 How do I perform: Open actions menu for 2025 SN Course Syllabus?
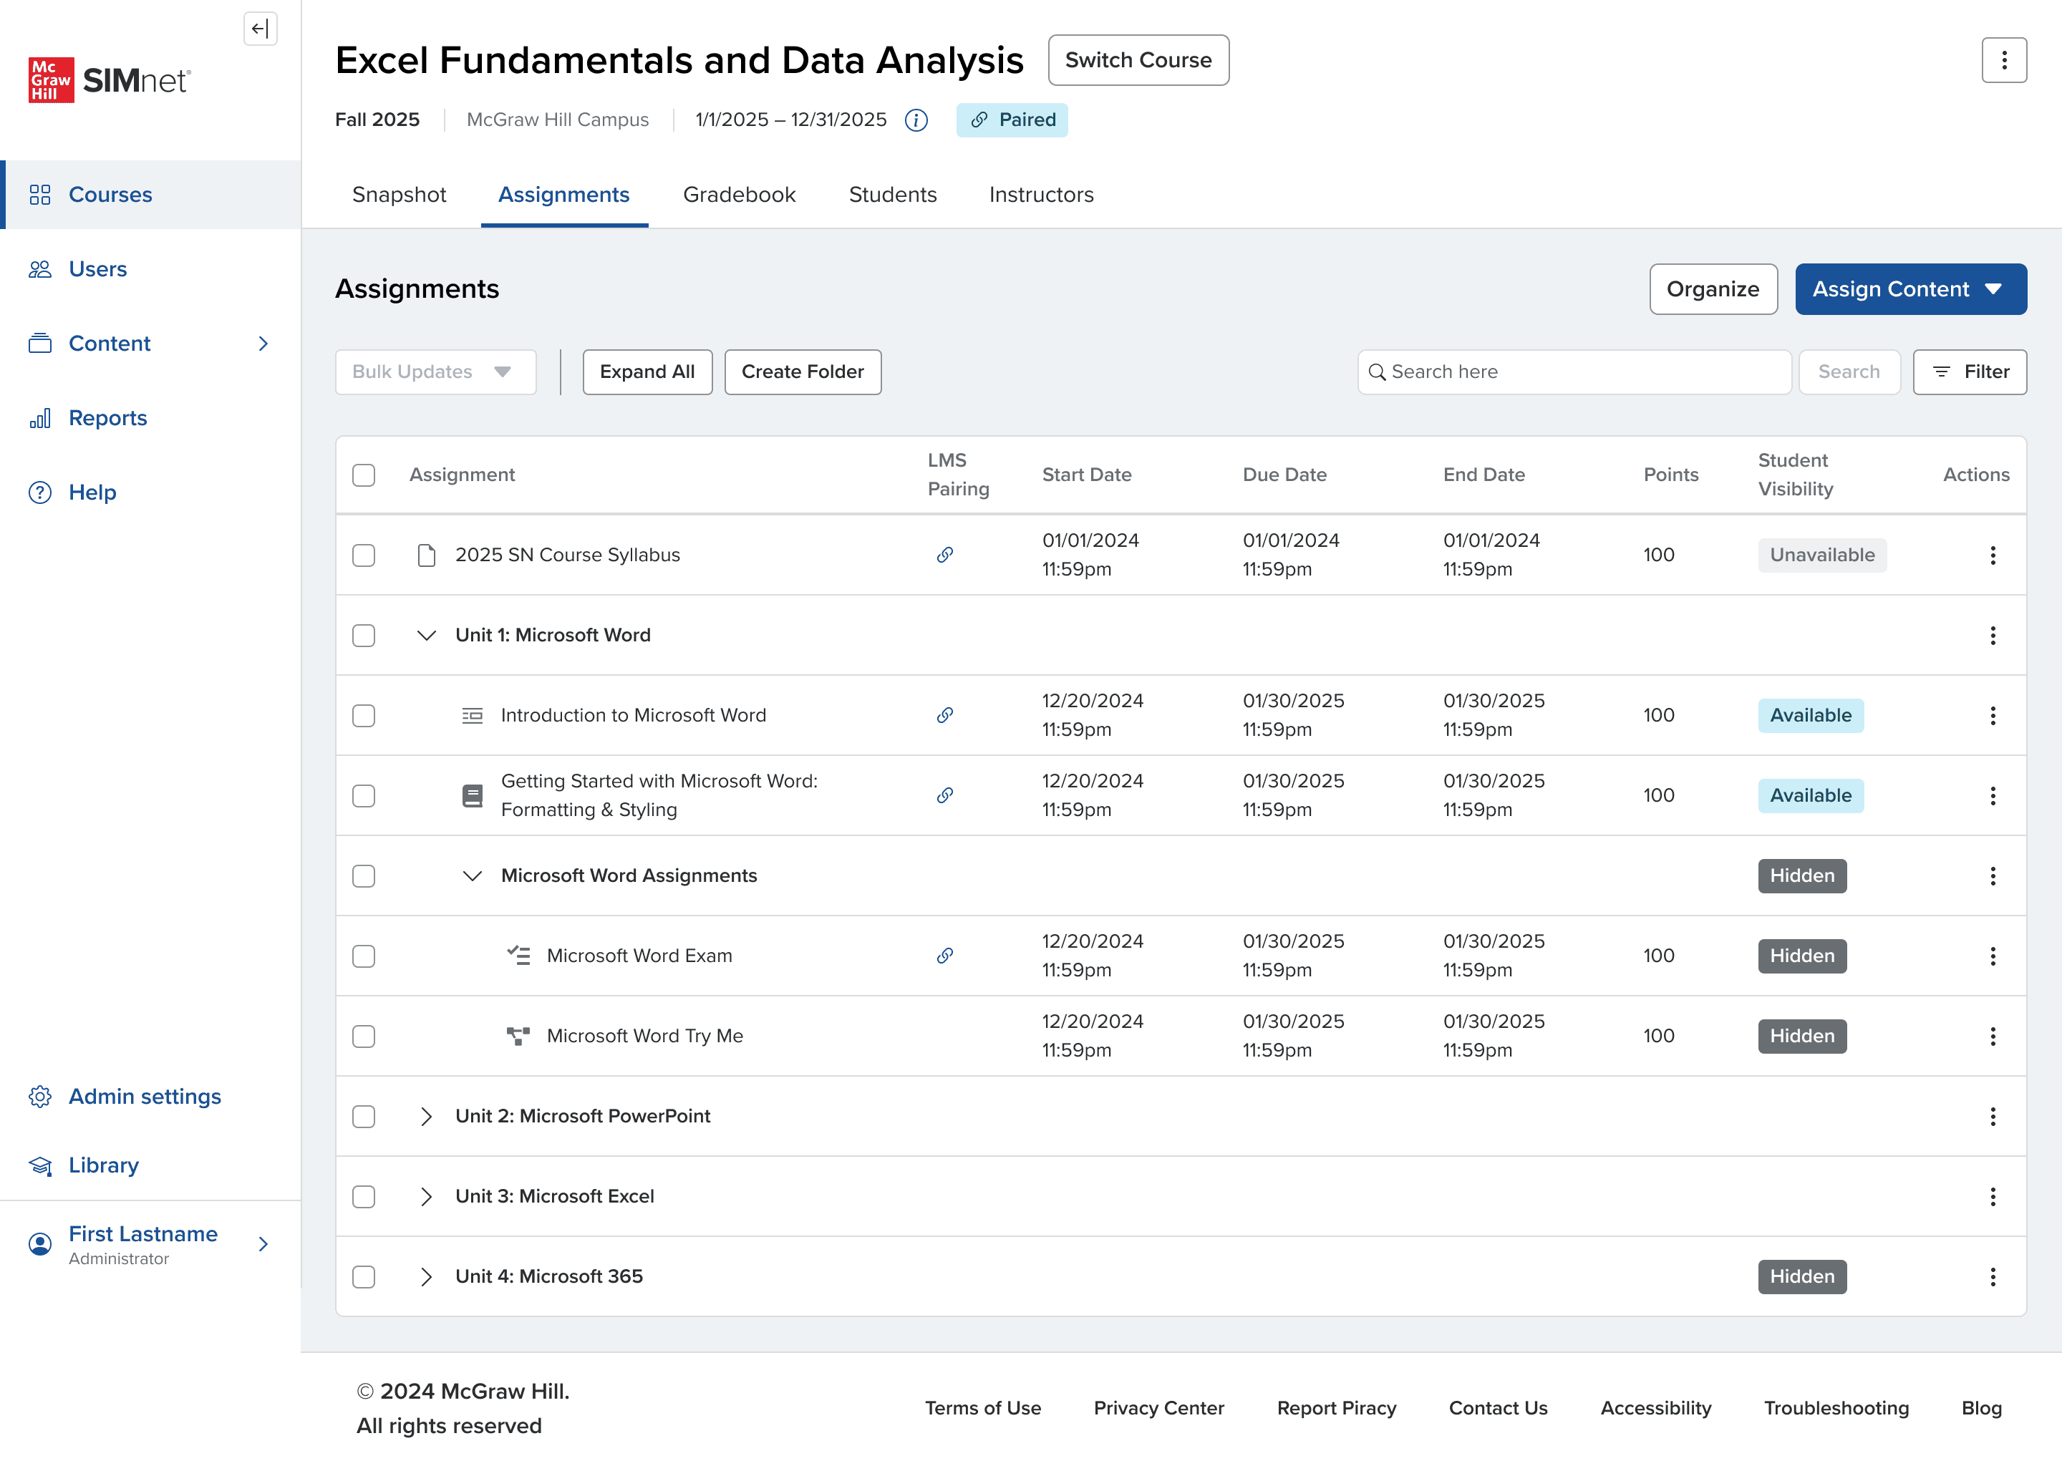pos(1992,555)
